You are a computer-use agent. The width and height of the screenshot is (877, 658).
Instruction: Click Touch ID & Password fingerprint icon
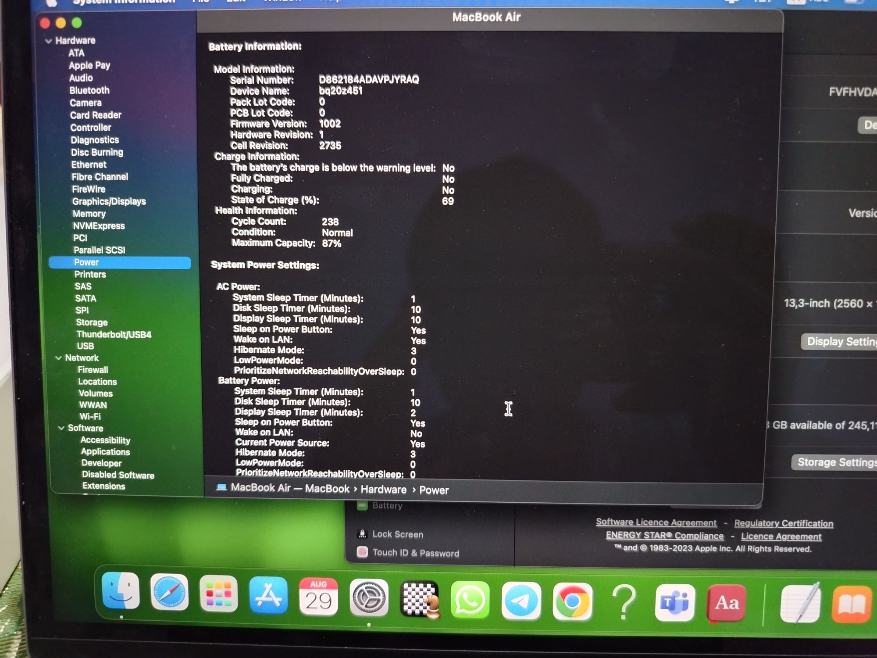(x=362, y=552)
